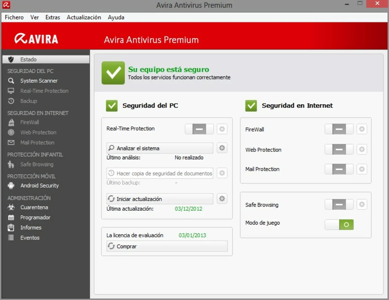The height and width of the screenshot is (300, 389).
Task: Click the Safe Browsing family icon in sidebar
Action: 11,164
